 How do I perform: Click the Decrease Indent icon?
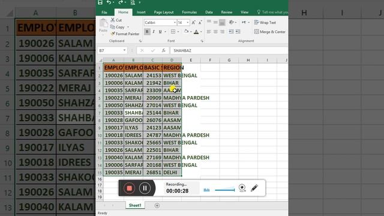tap(231, 32)
